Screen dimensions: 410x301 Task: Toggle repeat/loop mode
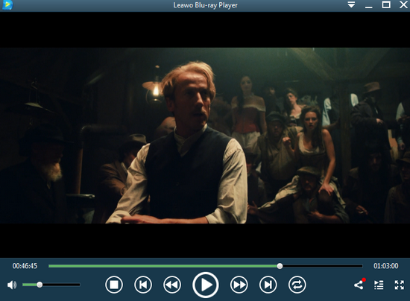pyautogui.click(x=297, y=285)
